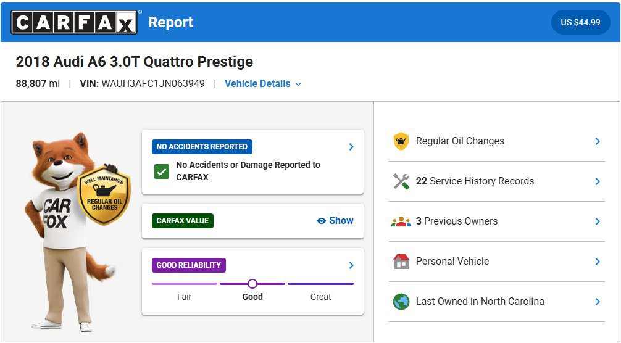Click the reliability slider circle marker
Viewport: 621px width, 343px height.
pos(252,284)
